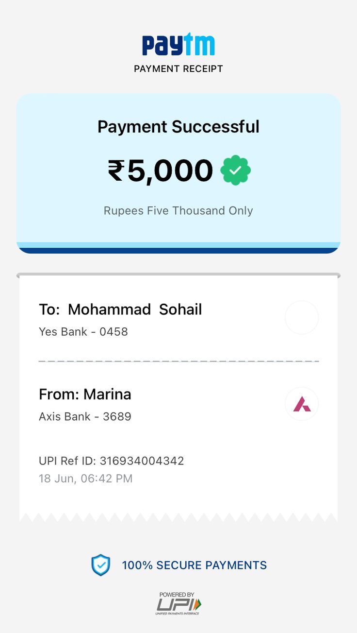Click the Payment Successful heading
The width and height of the screenshot is (357, 633).
[x=178, y=127]
